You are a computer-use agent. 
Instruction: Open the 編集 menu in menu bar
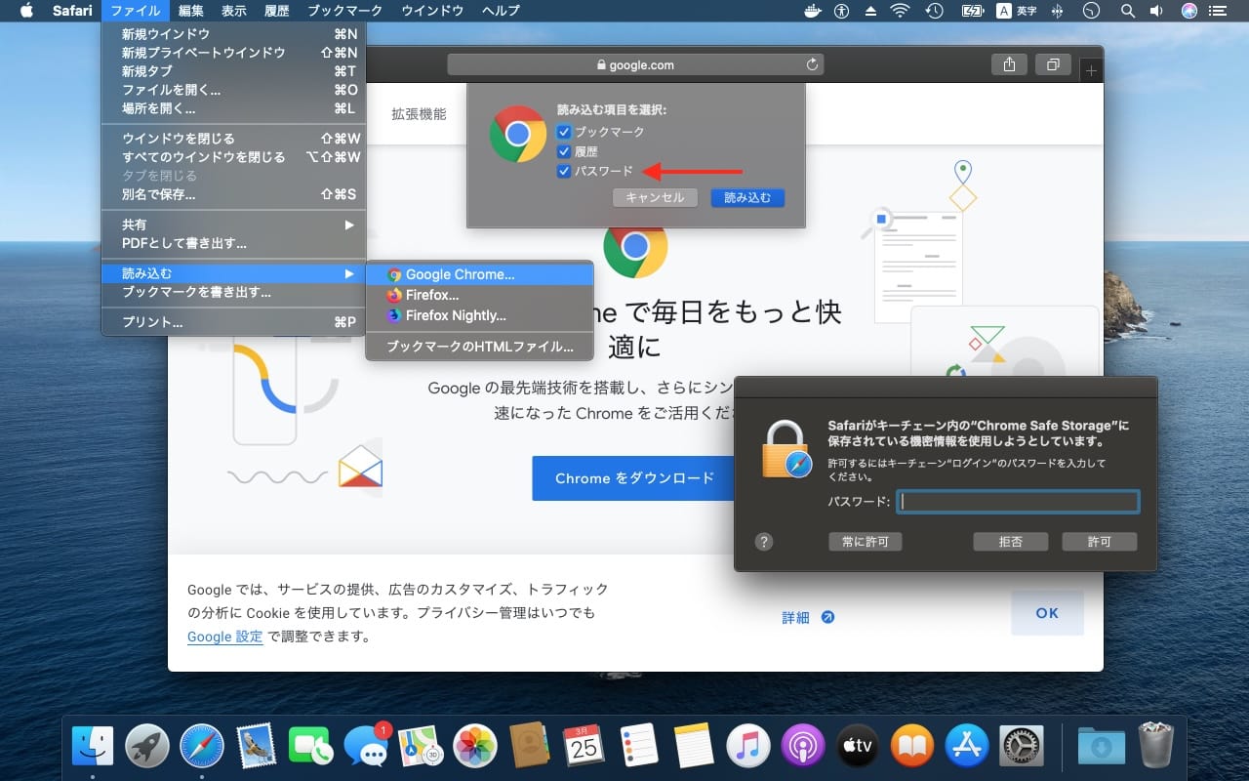pos(191,11)
